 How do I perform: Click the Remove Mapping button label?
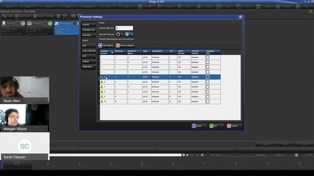(x=127, y=45)
